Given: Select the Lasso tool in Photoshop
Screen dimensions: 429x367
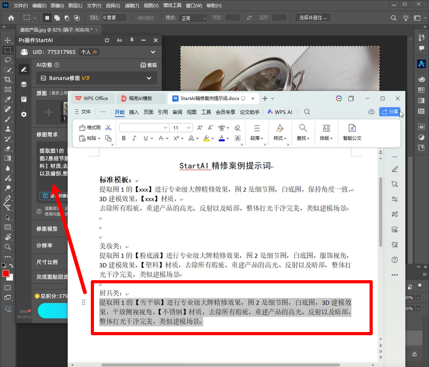Looking at the screenshot, I should point(7,60).
